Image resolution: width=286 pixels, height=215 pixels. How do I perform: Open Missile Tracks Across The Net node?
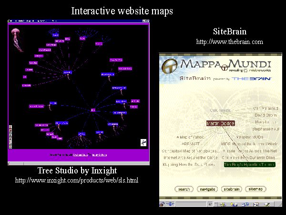tap(250, 151)
